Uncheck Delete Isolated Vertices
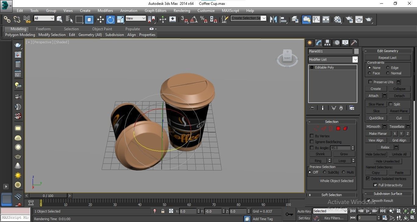The height and width of the screenshot is (222, 417). (x=368, y=178)
